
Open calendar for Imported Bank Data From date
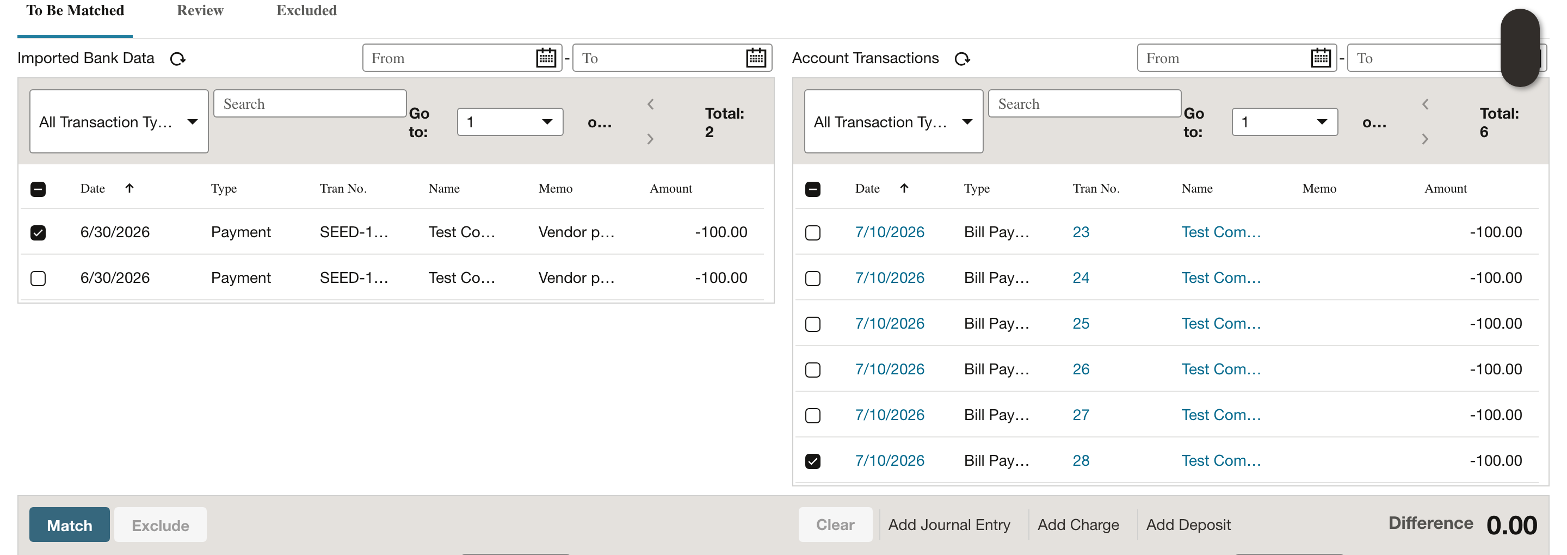pyautogui.click(x=546, y=58)
